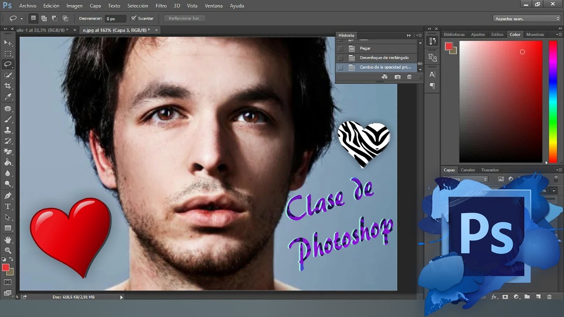The height and width of the screenshot is (317, 564).
Task: Select the History Brush tool
Action: coord(8,141)
